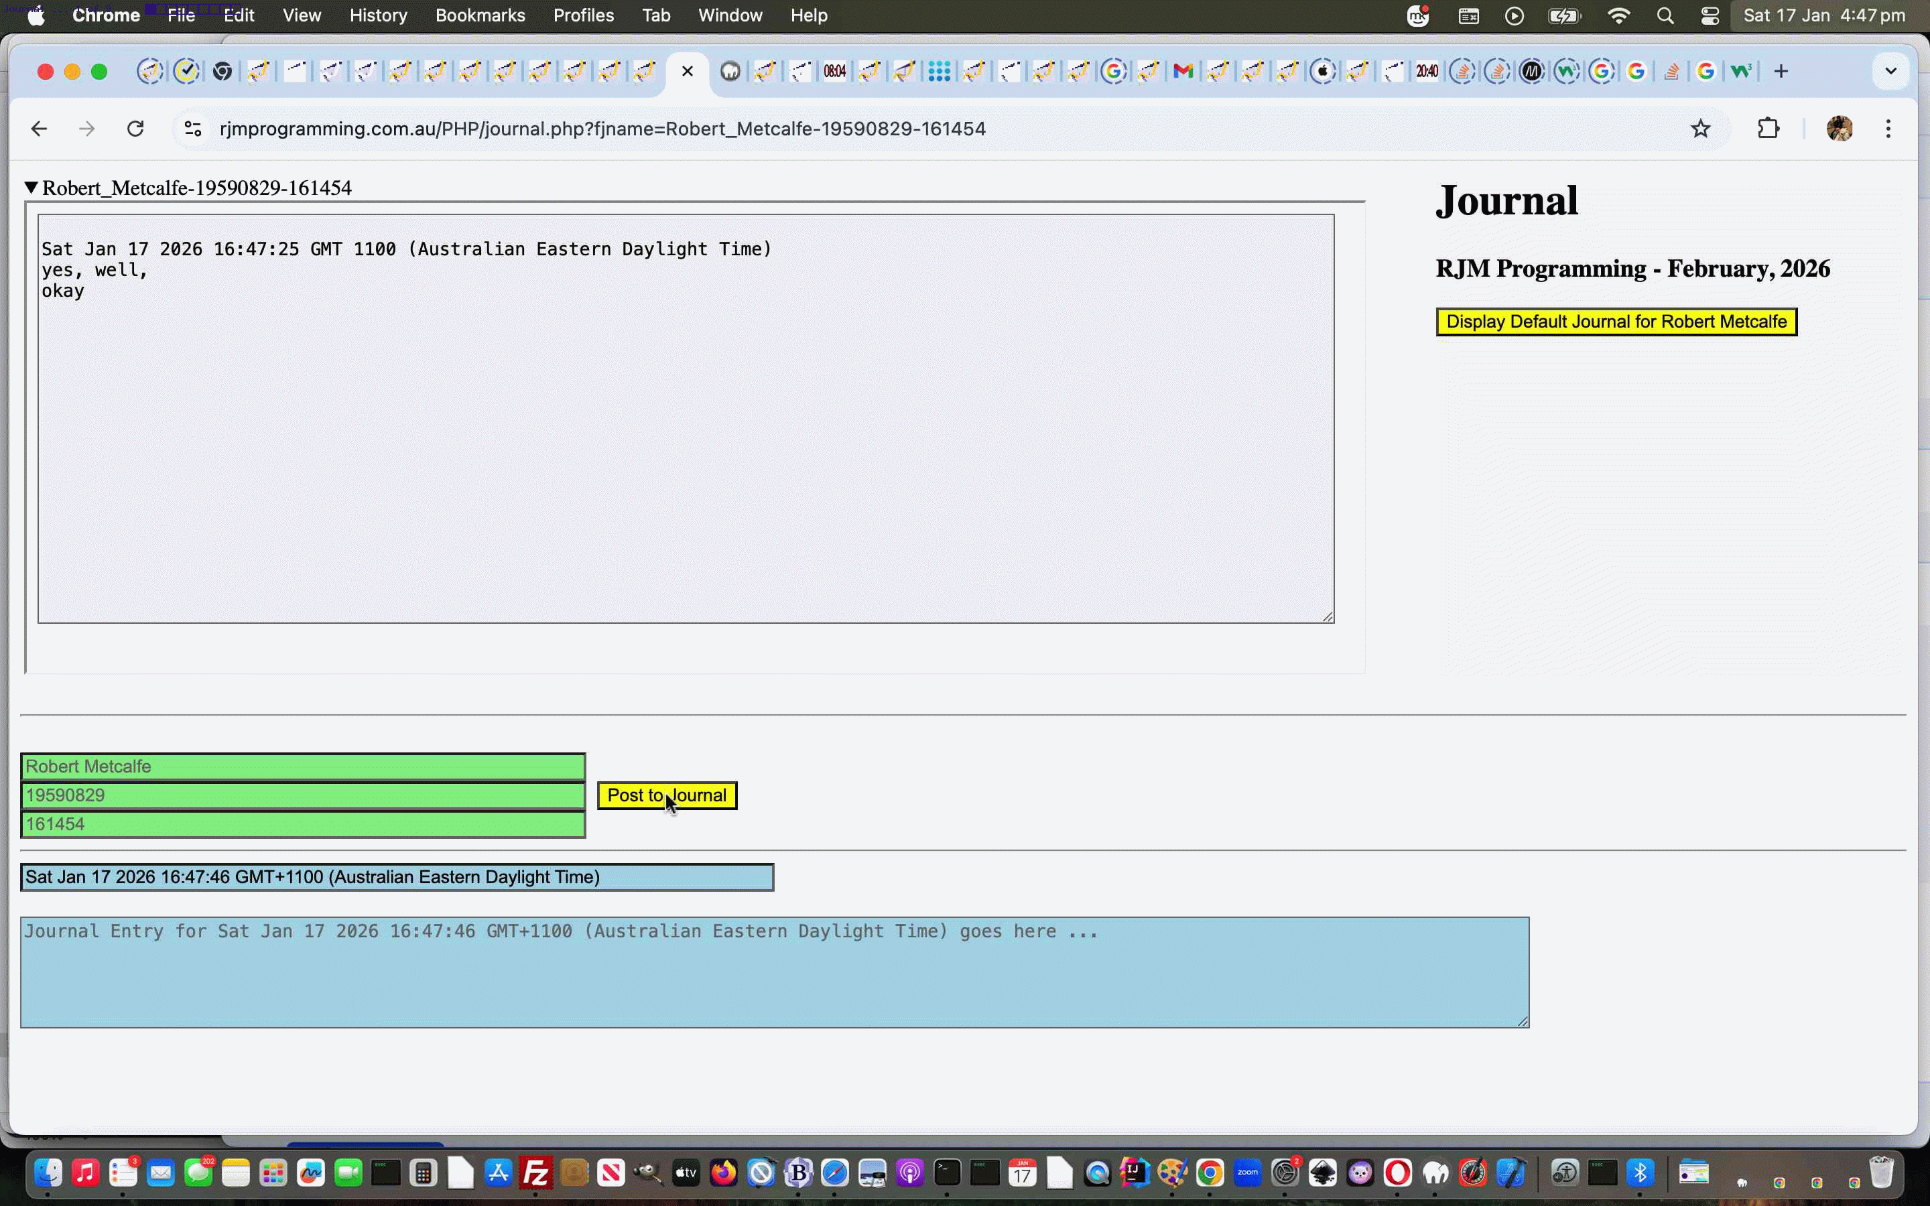This screenshot has height=1206, width=1930.
Task: Click the Google bookmark icon
Action: point(1636,71)
